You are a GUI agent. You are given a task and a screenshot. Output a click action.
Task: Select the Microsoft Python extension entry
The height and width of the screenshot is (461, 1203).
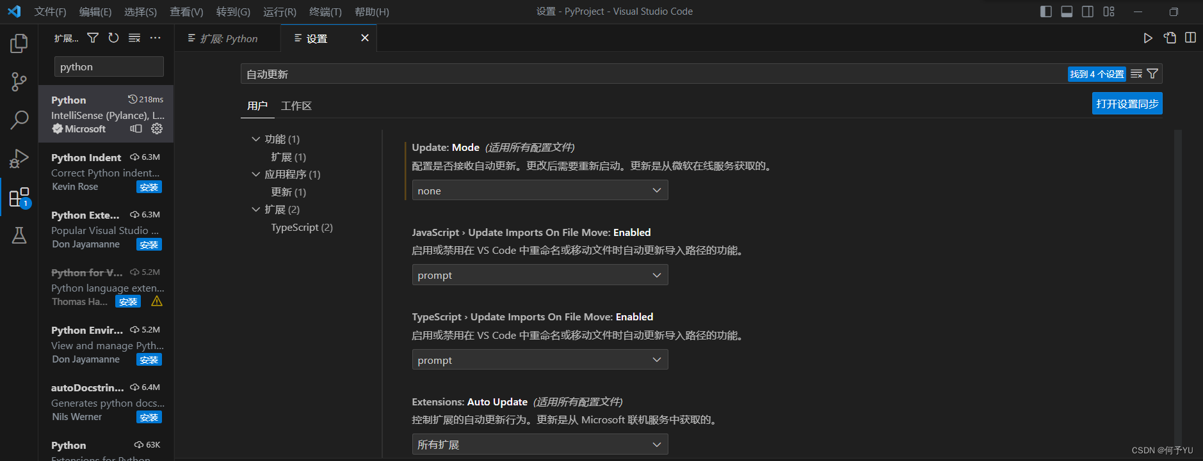click(106, 114)
